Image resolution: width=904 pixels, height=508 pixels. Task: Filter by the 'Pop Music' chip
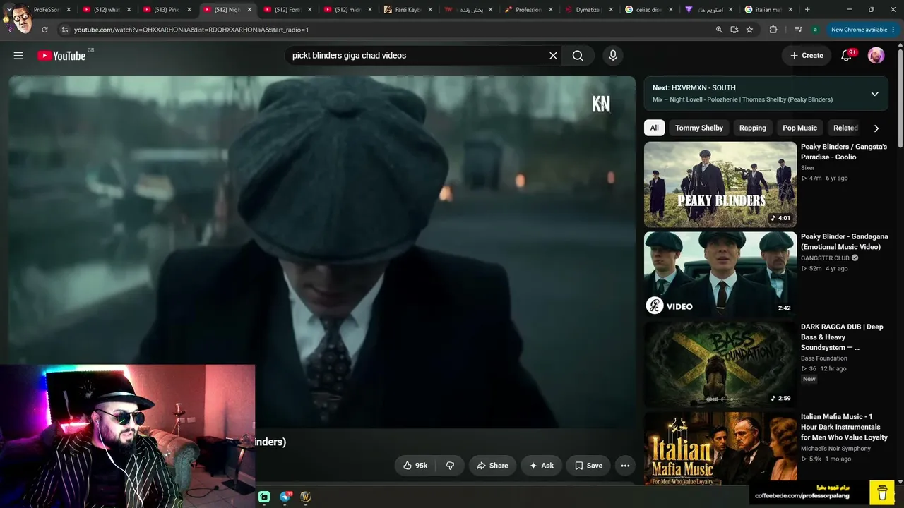[x=799, y=128]
